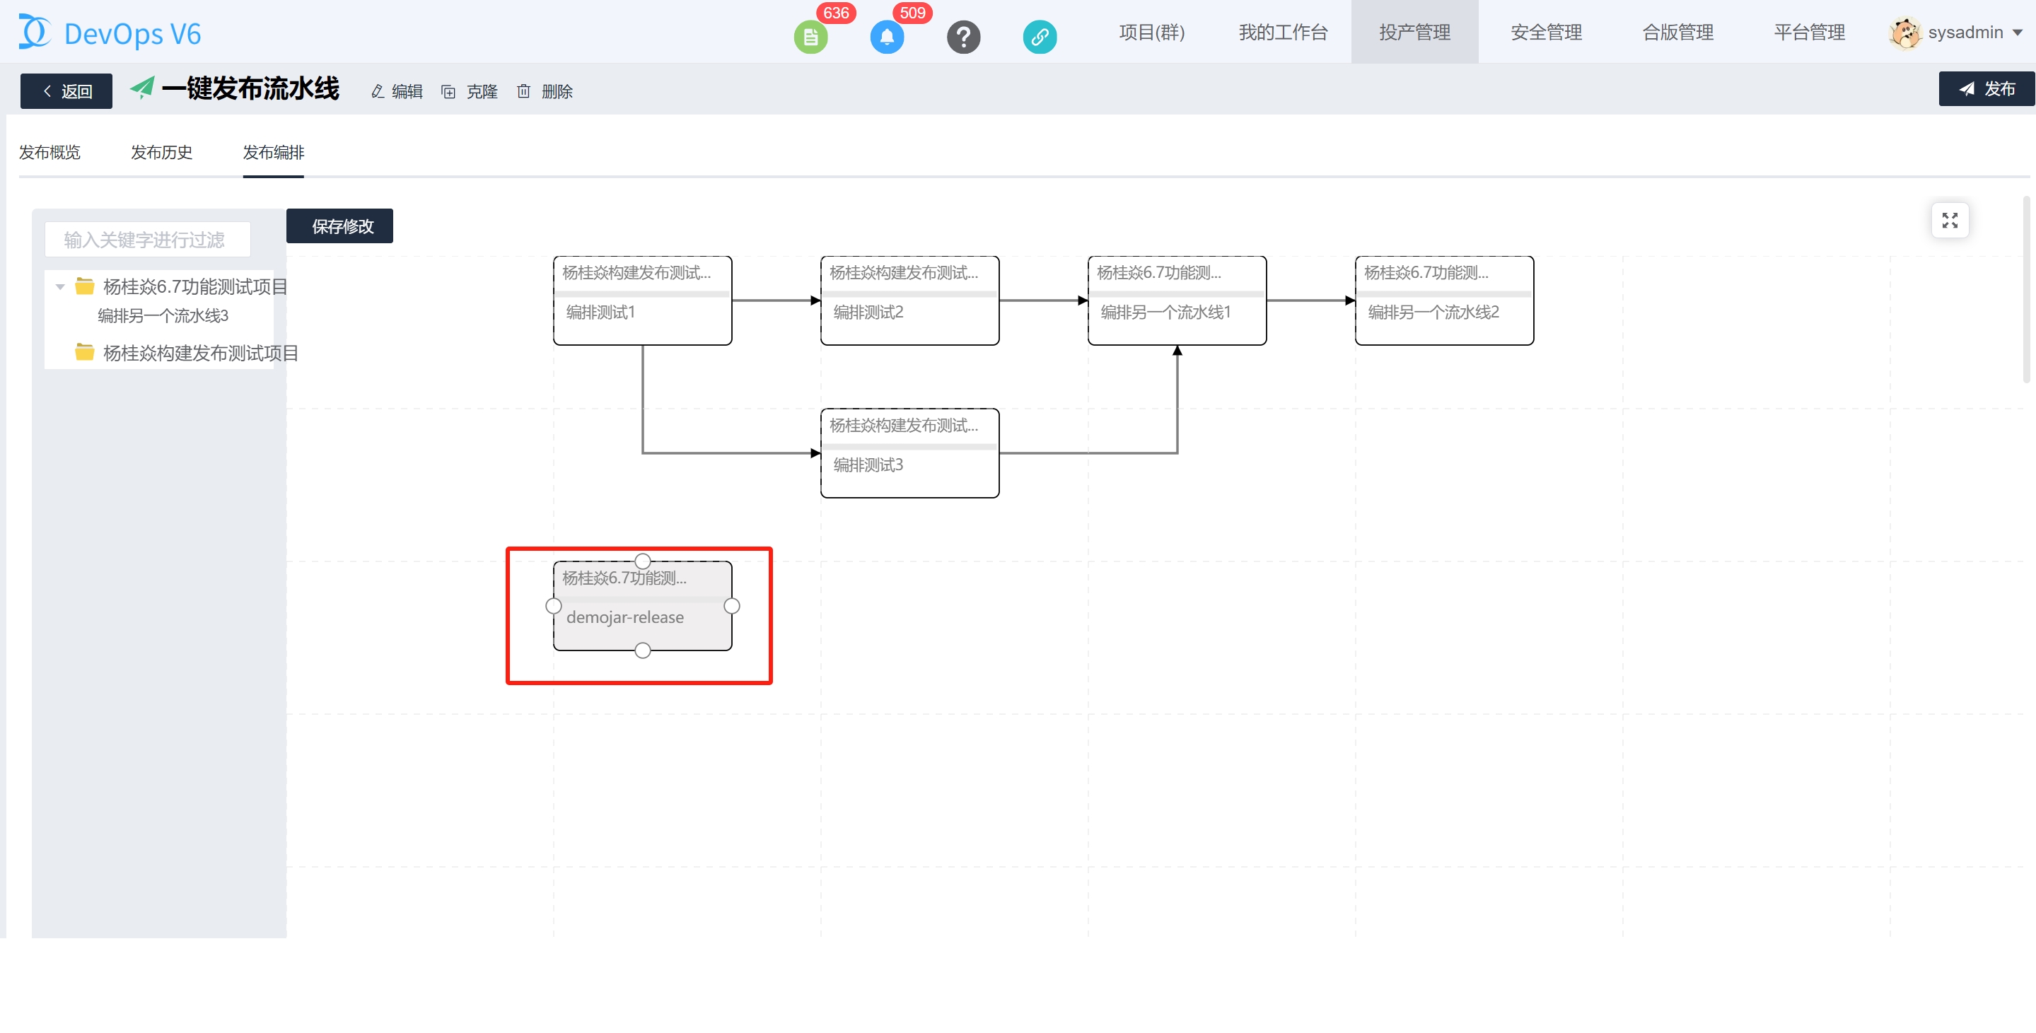Switch to the 发布概览 tab
Viewport: 2036px width, 1033px height.
coord(50,153)
